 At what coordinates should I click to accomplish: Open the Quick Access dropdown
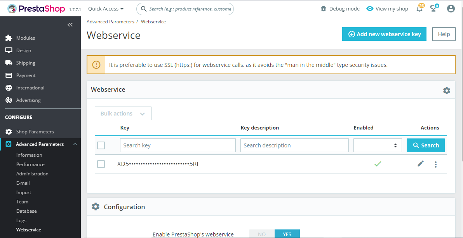(106, 9)
